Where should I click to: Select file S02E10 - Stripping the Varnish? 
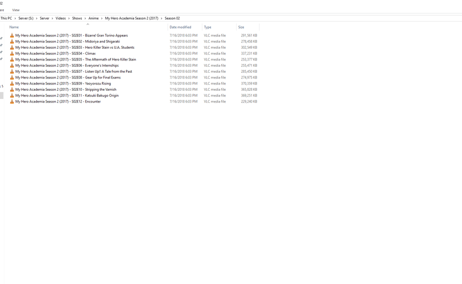tap(66, 89)
